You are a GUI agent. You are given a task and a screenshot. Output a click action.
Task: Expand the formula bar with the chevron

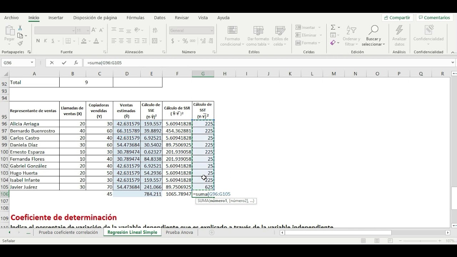click(x=453, y=63)
